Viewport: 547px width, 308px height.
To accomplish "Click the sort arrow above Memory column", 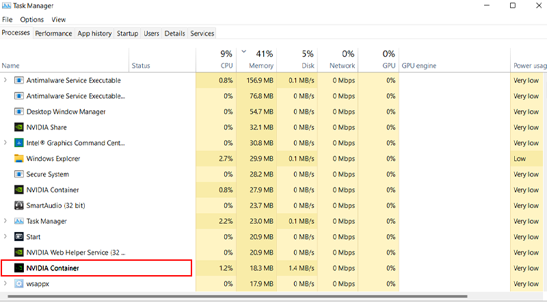I will [244, 52].
